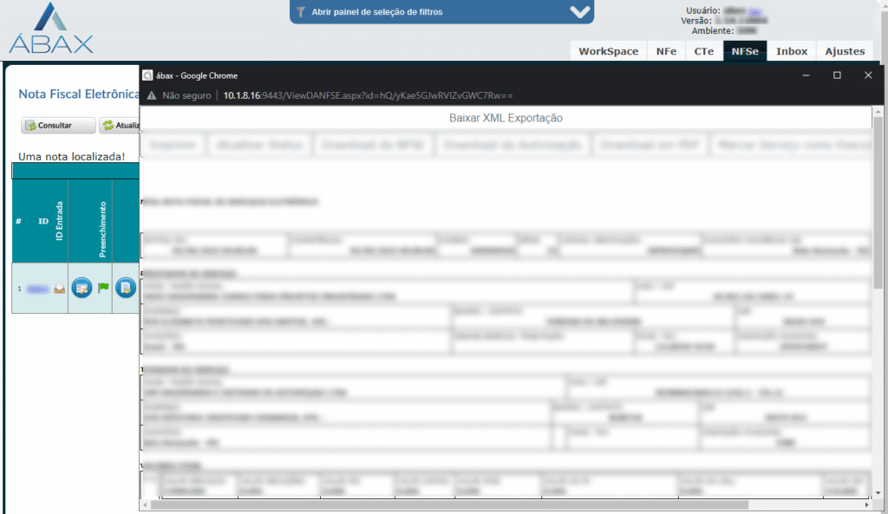
Task: Click the ÁBAX logo
Action: [x=50, y=29]
